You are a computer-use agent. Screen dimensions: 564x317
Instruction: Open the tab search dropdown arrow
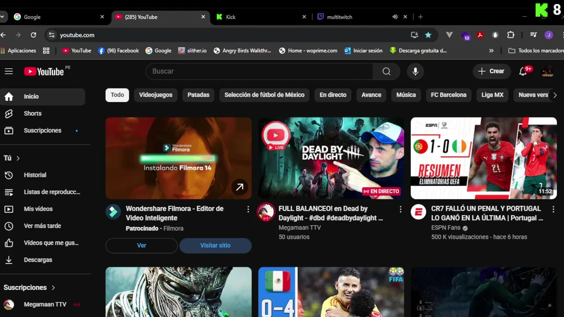pyautogui.click(x=2, y=17)
